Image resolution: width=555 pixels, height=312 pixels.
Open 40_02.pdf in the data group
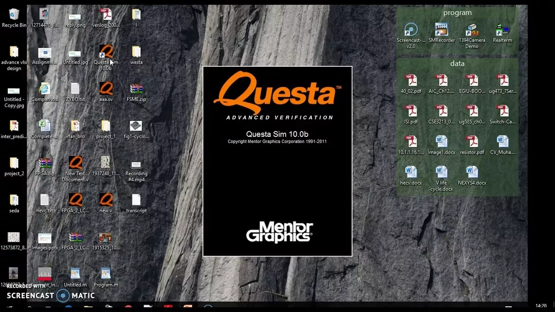411,84
